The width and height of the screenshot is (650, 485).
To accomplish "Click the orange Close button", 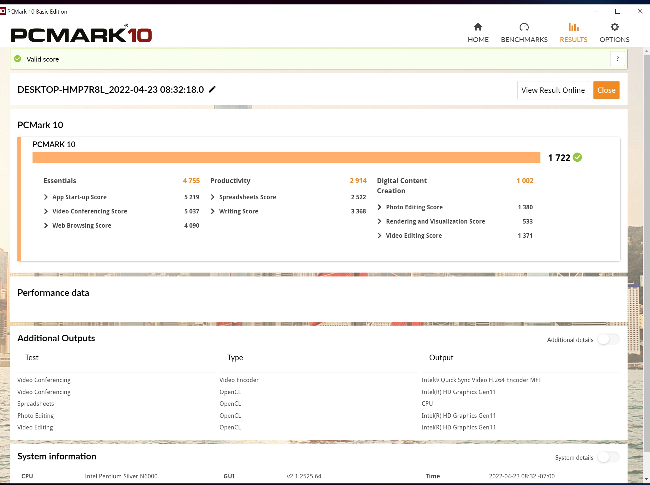I will tap(606, 90).
